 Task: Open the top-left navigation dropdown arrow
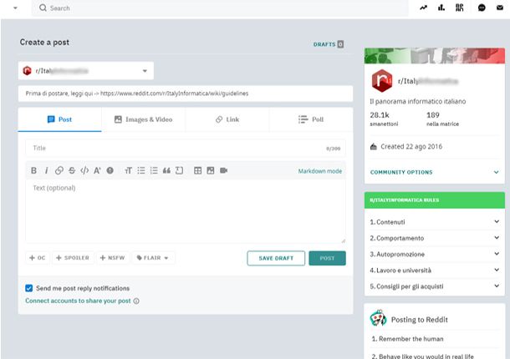tap(15, 8)
